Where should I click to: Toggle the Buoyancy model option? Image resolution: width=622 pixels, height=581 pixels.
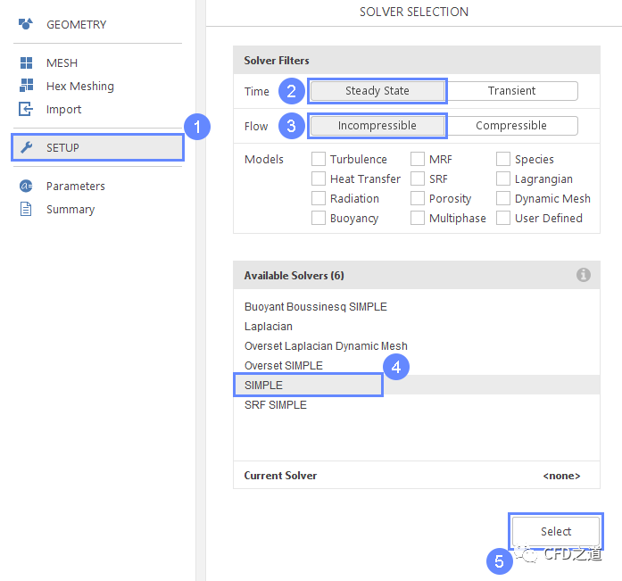tap(319, 219)
